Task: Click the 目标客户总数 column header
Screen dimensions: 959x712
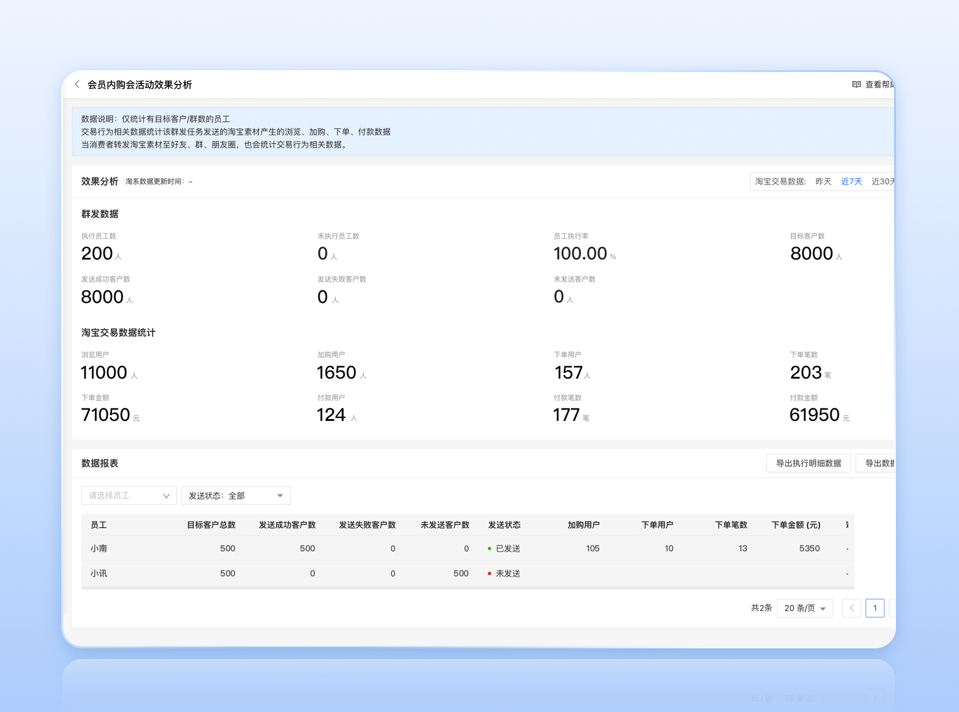Action: coord(211,525)
